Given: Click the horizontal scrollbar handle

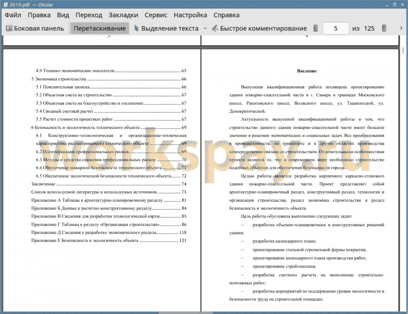Looking at the screenshot, I should pos(186,313).
